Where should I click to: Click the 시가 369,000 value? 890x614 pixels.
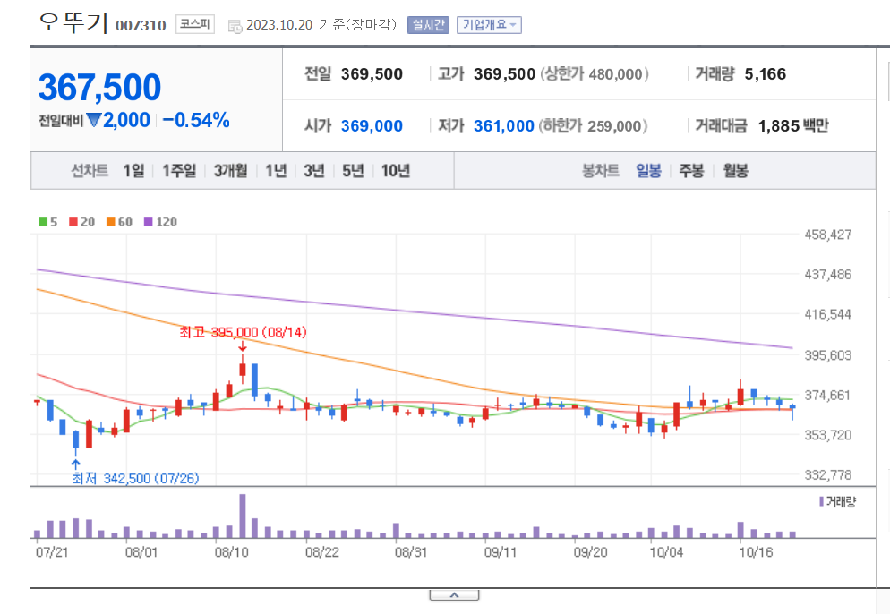[x=372, y=126]
